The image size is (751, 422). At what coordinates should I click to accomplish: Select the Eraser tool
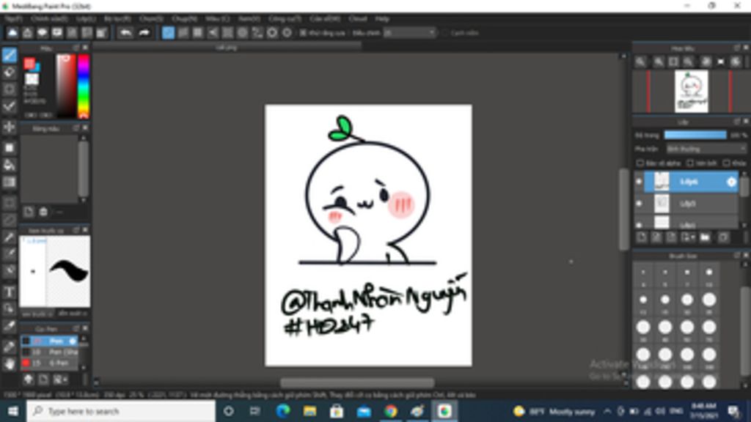point(9,72)
